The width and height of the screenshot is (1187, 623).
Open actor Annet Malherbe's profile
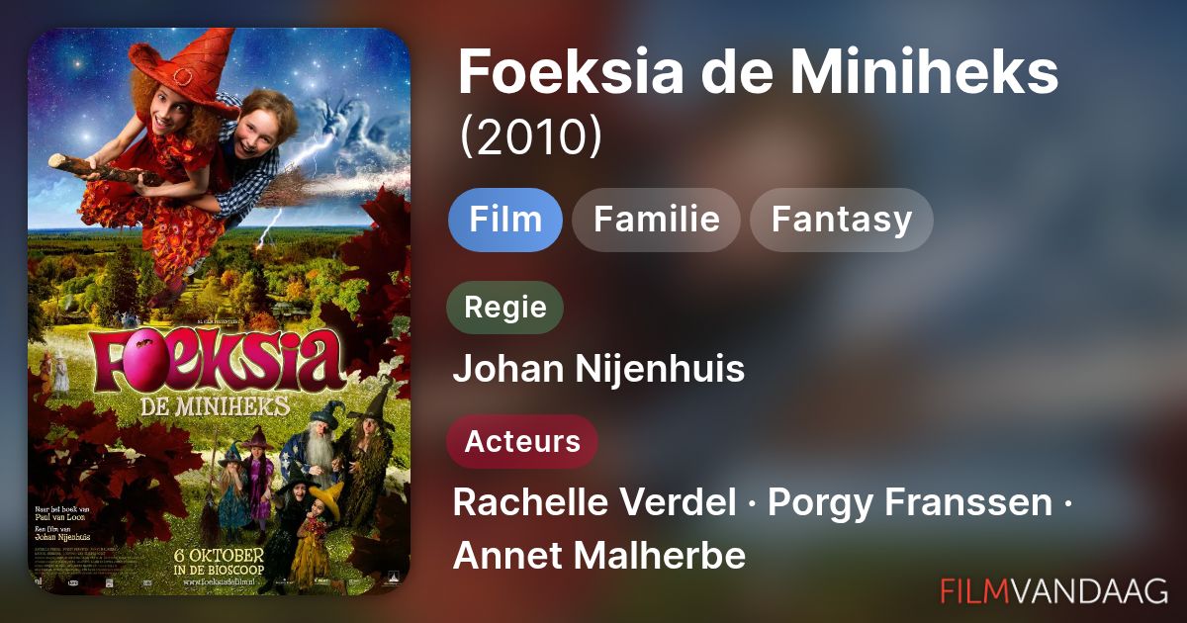[598, 556]
